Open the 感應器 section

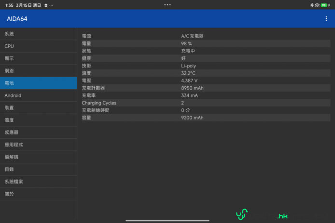(x=38, y=132)
